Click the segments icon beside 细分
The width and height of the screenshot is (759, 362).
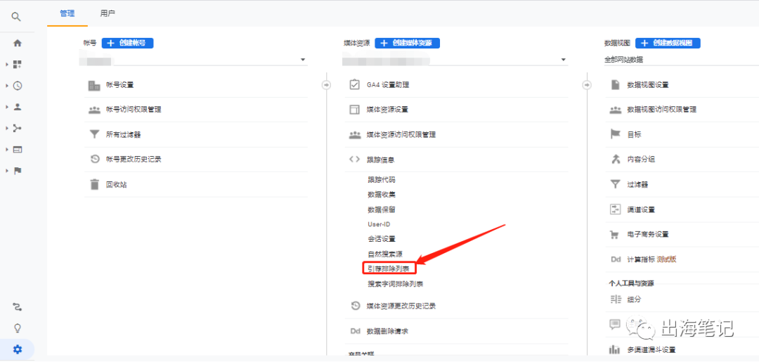(x=615, y=299)
